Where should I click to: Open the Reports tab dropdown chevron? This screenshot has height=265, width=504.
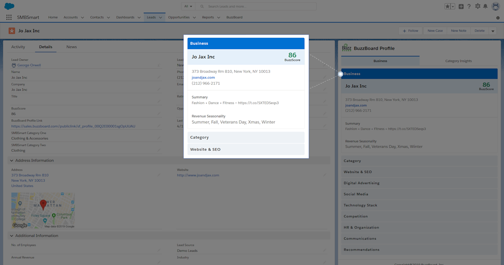[x=218, y=18]
